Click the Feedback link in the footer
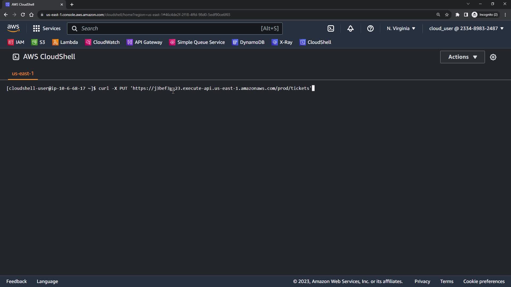Image resolution: width=511 pixels, height=287 pixels. [x=17, y=281]
